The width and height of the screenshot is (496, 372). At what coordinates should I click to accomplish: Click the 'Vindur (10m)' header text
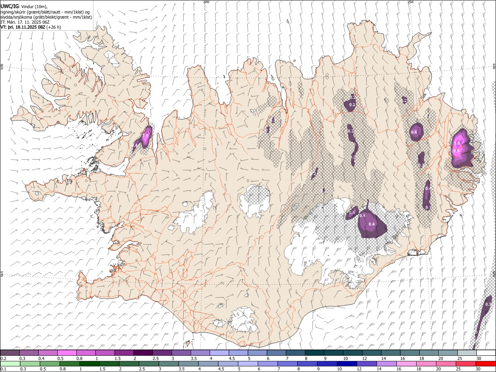coord(34,7)
